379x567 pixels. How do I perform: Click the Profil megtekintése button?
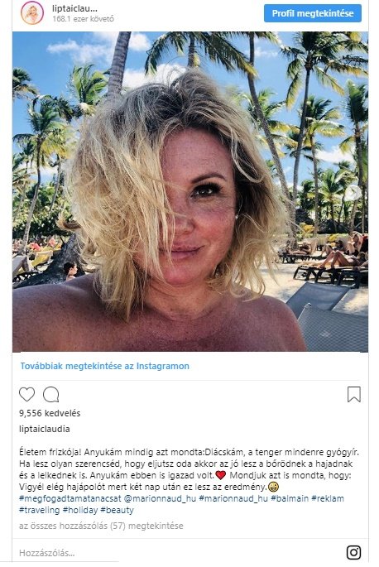point(313,13)
